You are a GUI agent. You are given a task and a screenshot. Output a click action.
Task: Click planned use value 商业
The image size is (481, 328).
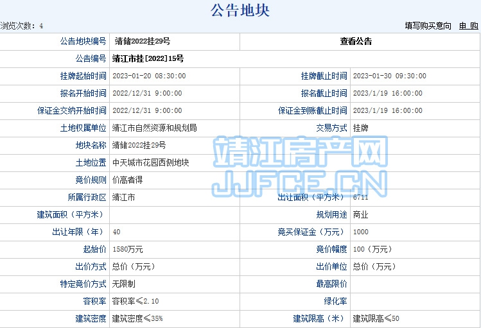point(361,214)
